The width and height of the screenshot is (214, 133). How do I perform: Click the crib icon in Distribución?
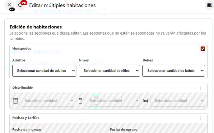146,101
